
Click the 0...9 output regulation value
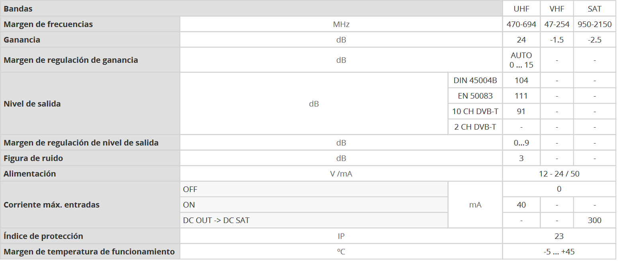[x=521, y=143]
